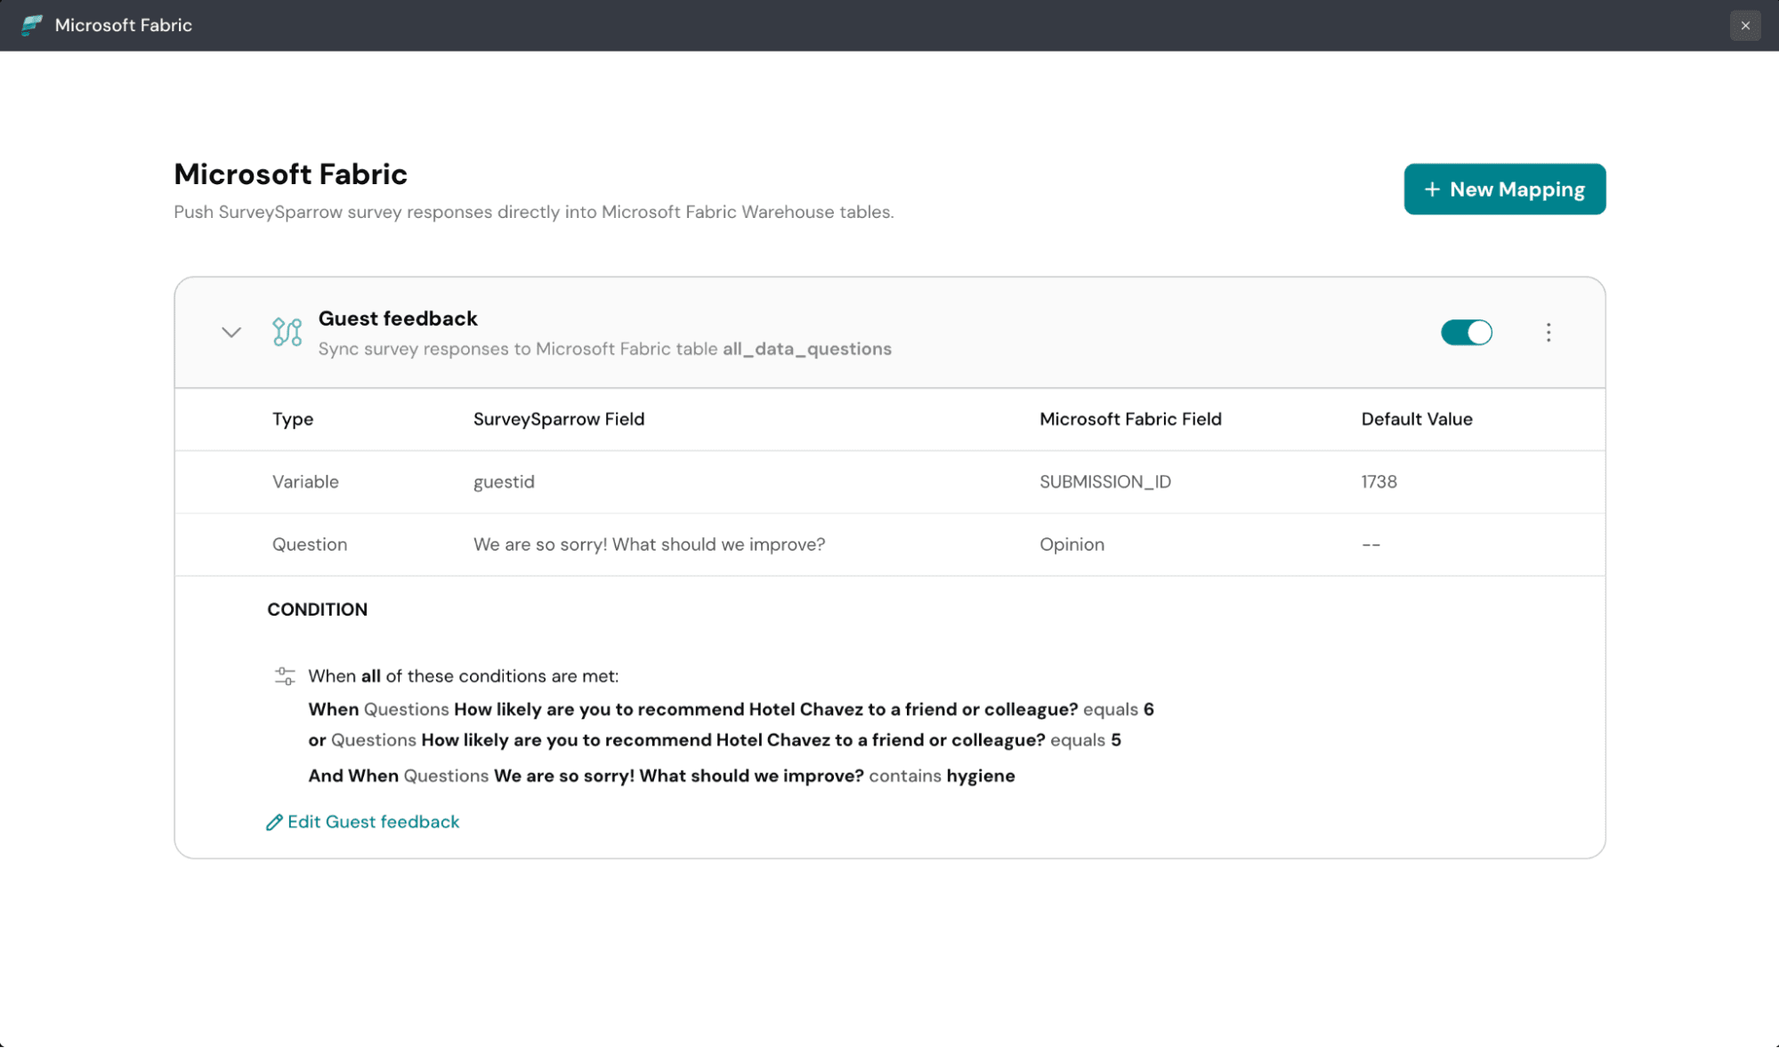Click the condition filter sliders icon
The width and height of the screenshot is (1779, 1048).
click(x=285, y=676)
